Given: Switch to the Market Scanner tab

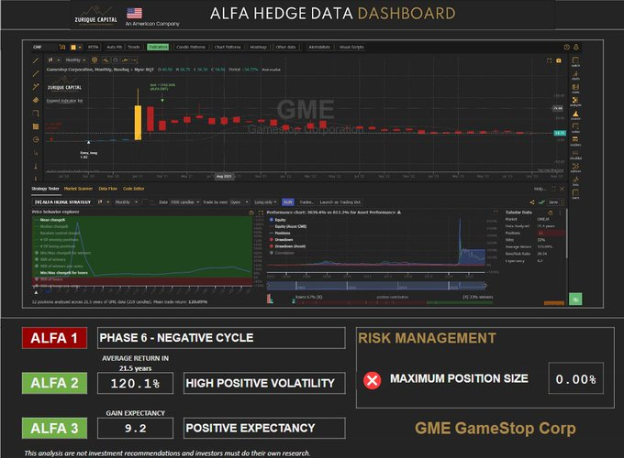Looking at the screenshot, I should 78,189.
